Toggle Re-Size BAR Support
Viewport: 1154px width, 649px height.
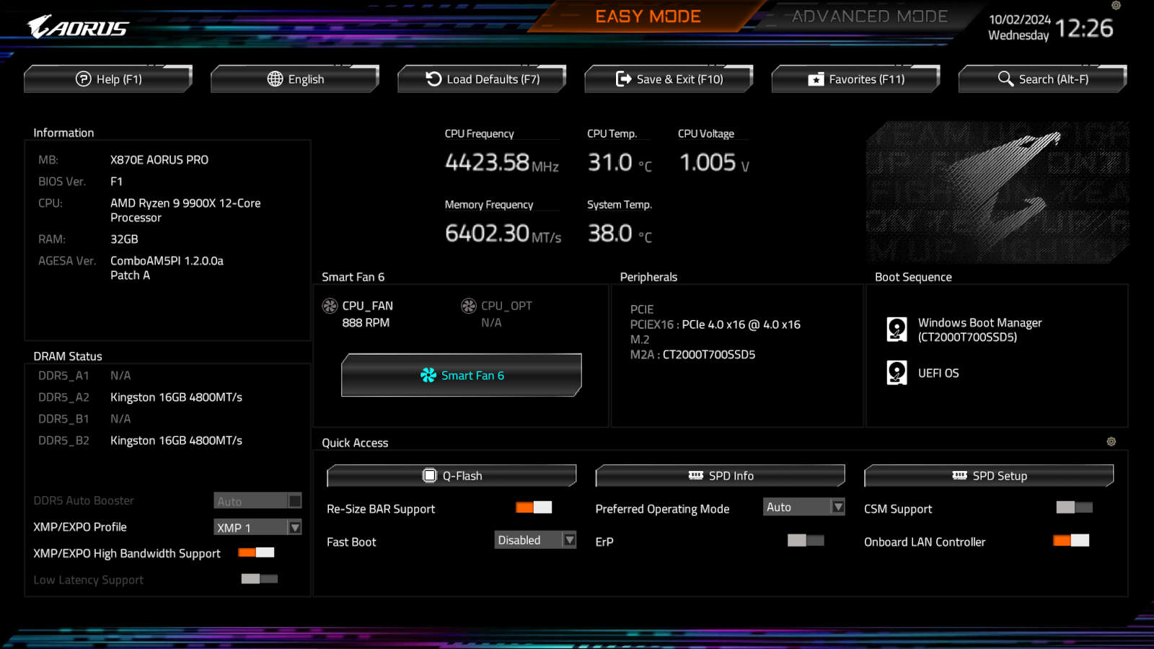click(x=534, y=508)
